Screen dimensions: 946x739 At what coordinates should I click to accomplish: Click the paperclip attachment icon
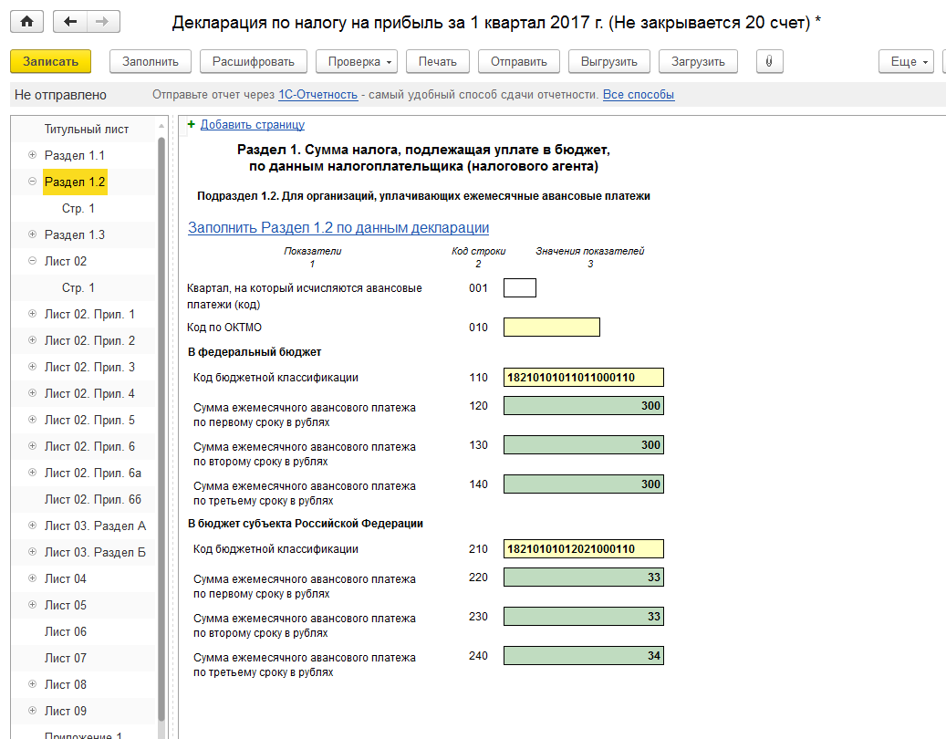click(769, 61)
